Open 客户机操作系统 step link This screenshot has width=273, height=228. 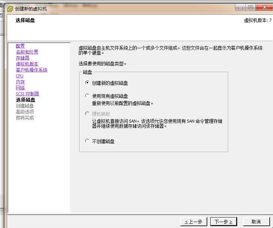click(x=31, y=70)
